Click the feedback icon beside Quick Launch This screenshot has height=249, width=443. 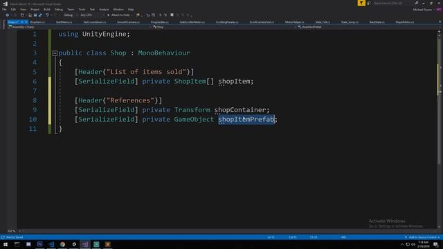369,3
